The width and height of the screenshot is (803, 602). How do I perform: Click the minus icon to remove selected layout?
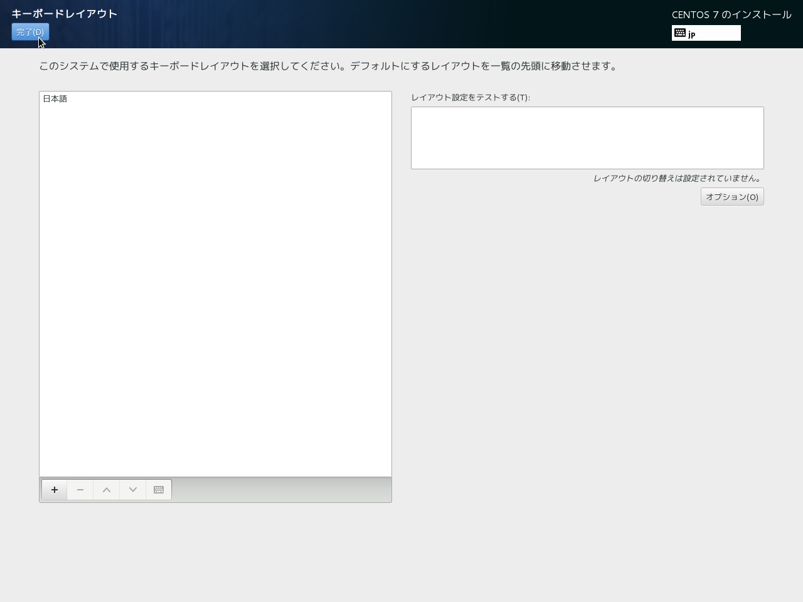tap(80, 490)
